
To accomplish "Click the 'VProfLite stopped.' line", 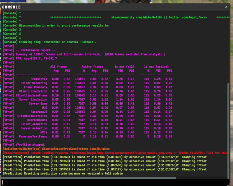I will (24, 145).
